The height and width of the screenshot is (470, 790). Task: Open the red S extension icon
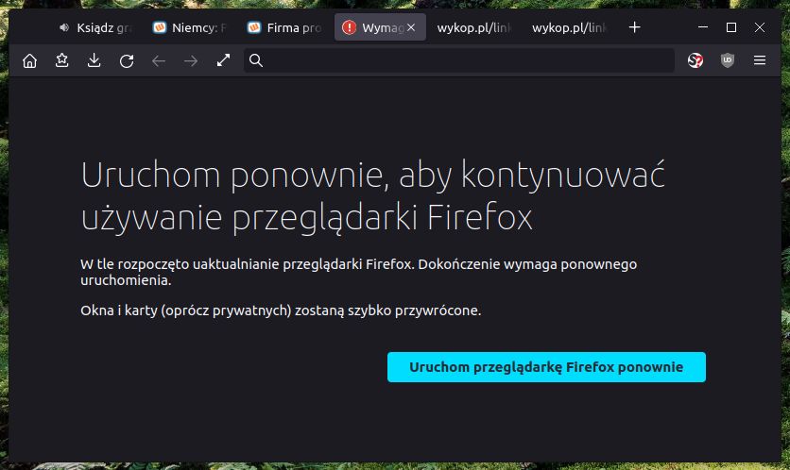(696, 61)
